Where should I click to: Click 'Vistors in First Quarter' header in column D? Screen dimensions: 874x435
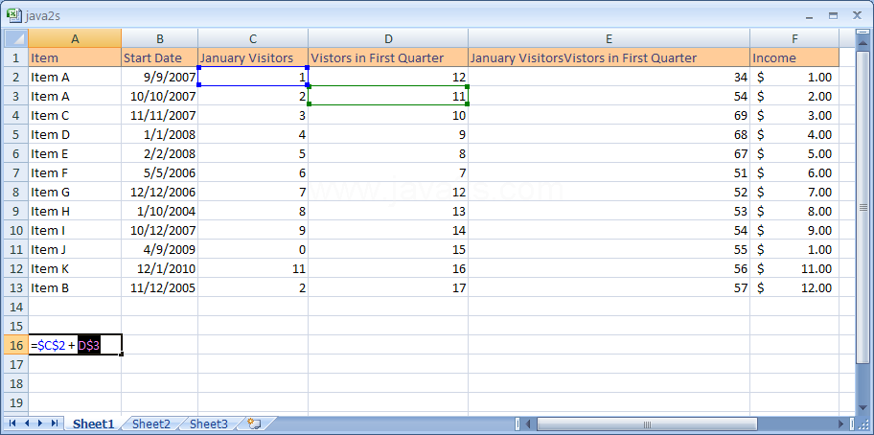388,57
